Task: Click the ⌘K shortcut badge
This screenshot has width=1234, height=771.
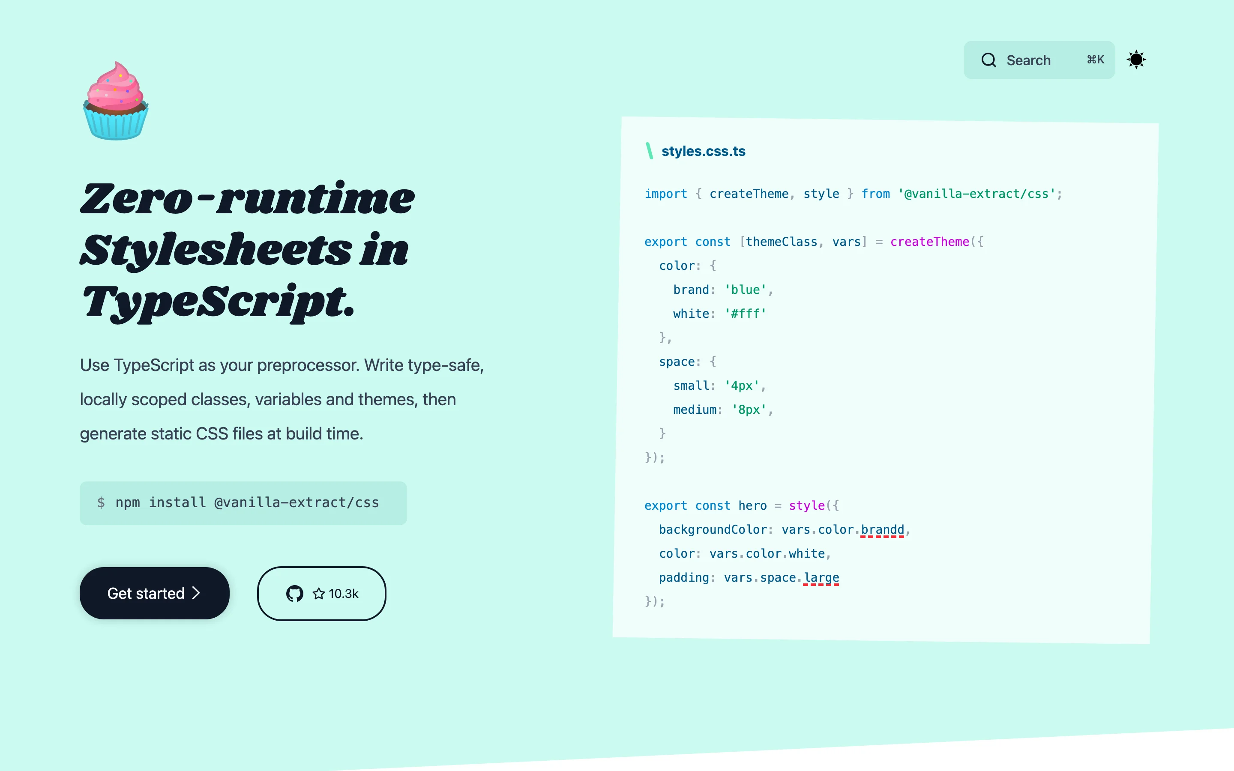Action: pos(1095,60)
